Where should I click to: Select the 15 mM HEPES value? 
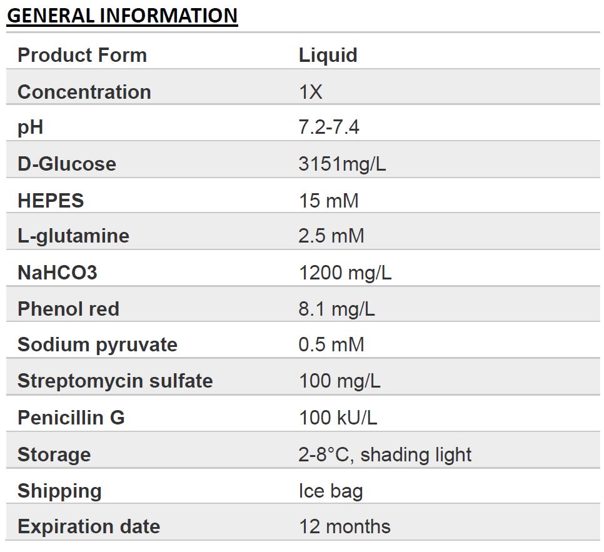(x=329, y=201)
